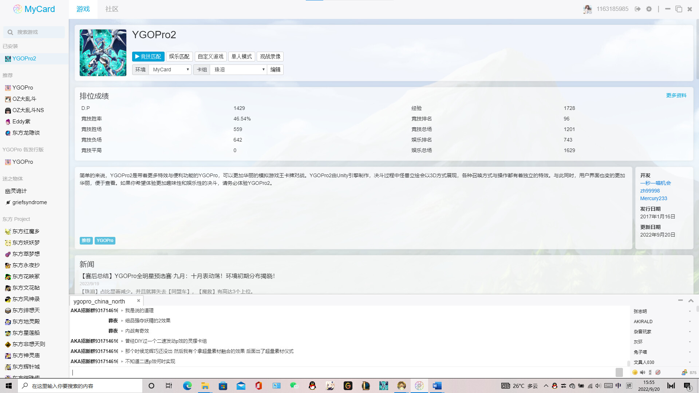This screenshot has width=699, height=393.
Task: Open the 更多资料 link
Action: point(676,95)
